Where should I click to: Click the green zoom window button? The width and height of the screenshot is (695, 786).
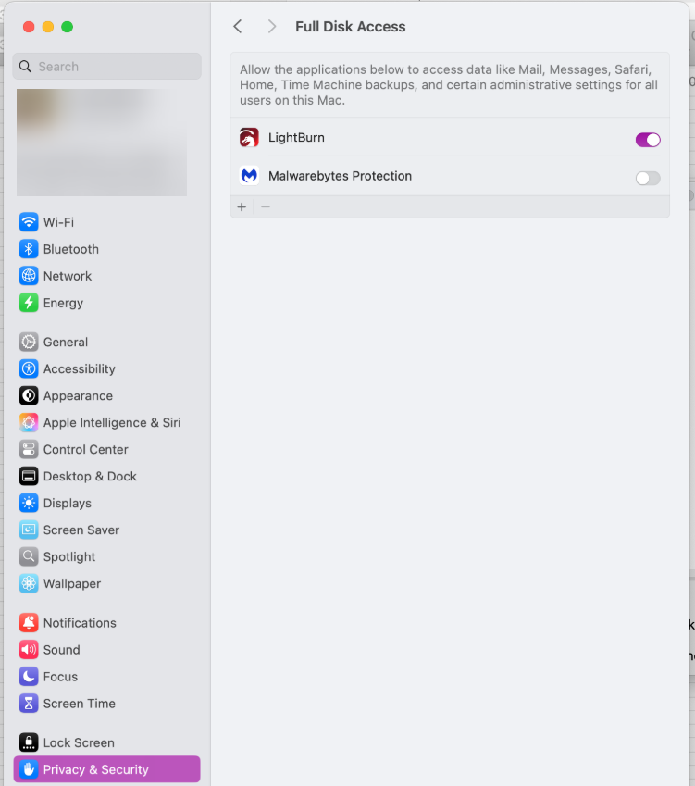click(68, 27)
